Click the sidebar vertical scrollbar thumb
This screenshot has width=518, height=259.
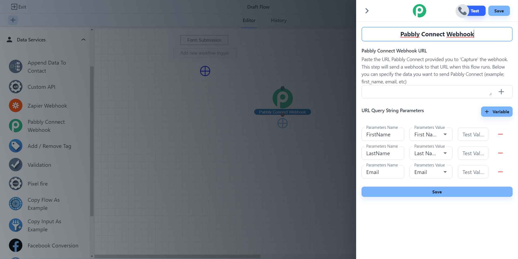pyautogui.click(x=92, y=141)
